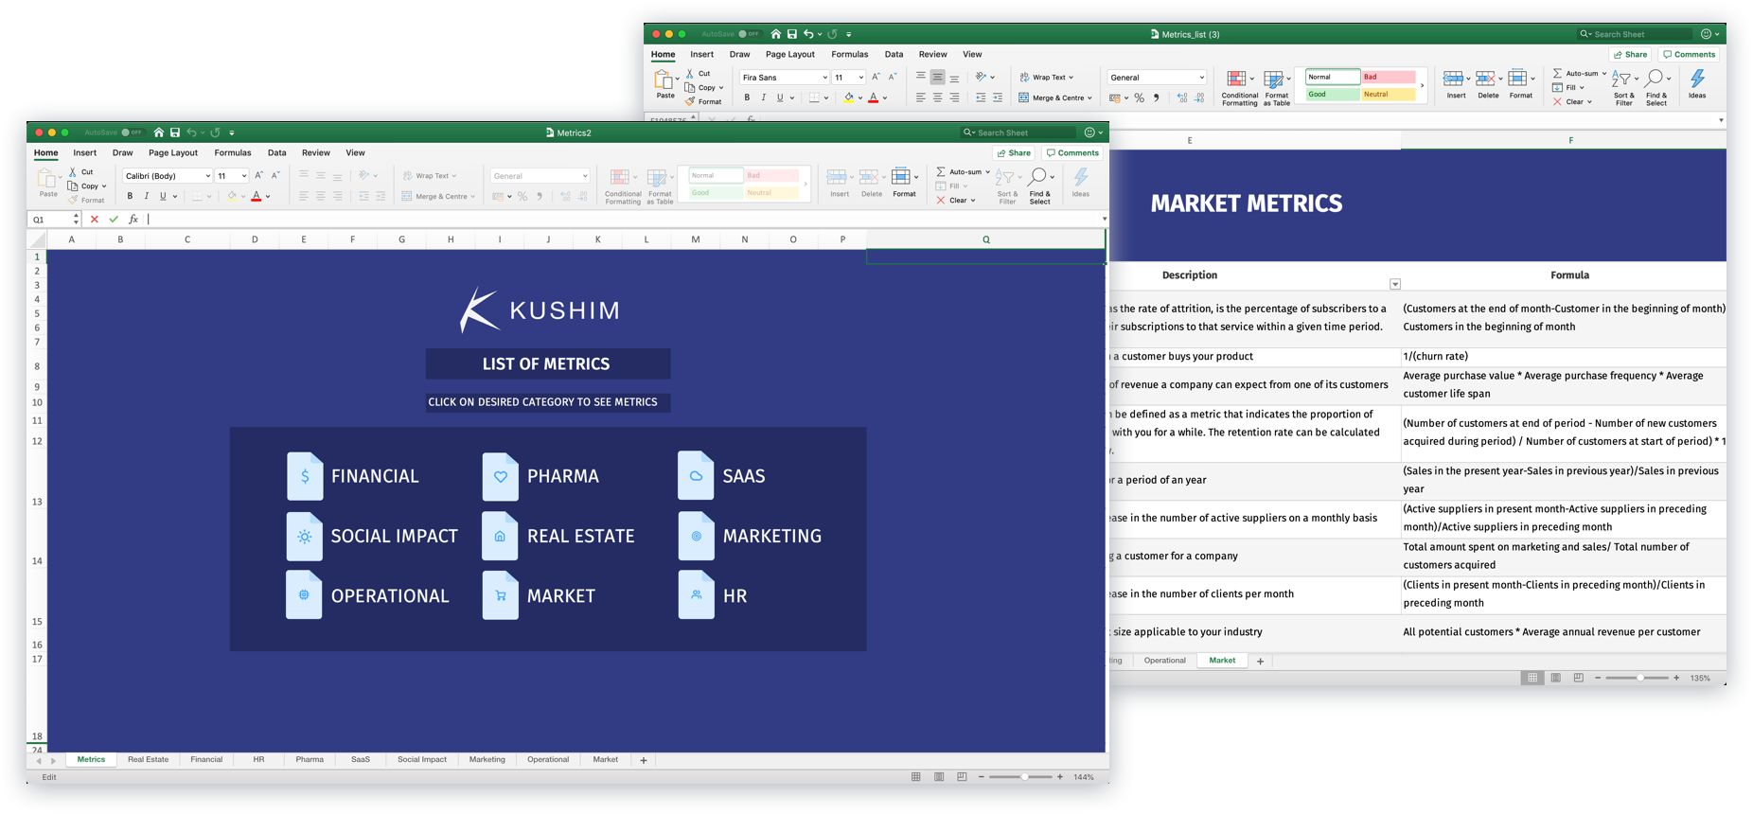Click Name Box showing Q1 in Metrics2
This screenshot has height=814, width=1753.
coord(55,219)
